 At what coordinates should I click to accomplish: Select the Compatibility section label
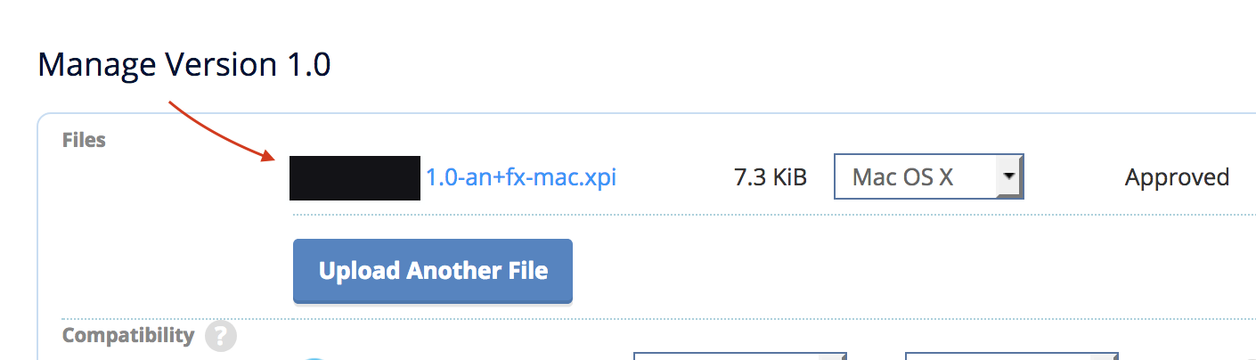click(x=128, y=335)
